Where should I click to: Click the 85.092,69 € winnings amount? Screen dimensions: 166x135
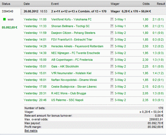pyautogui.click(x=10, y=27)
